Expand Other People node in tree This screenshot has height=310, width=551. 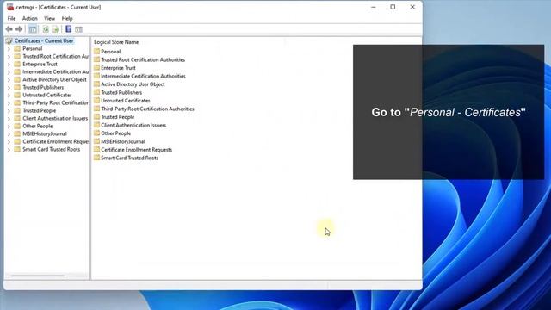pos(9,127)
